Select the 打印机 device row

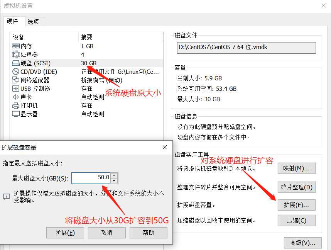click(x=87, y=105)
